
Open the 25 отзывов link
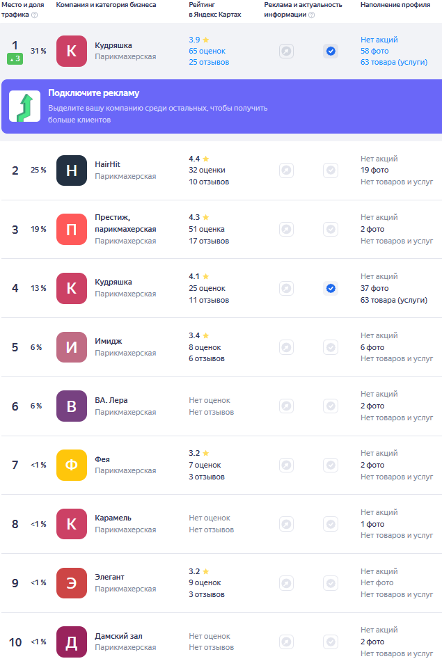coord(209,62)
